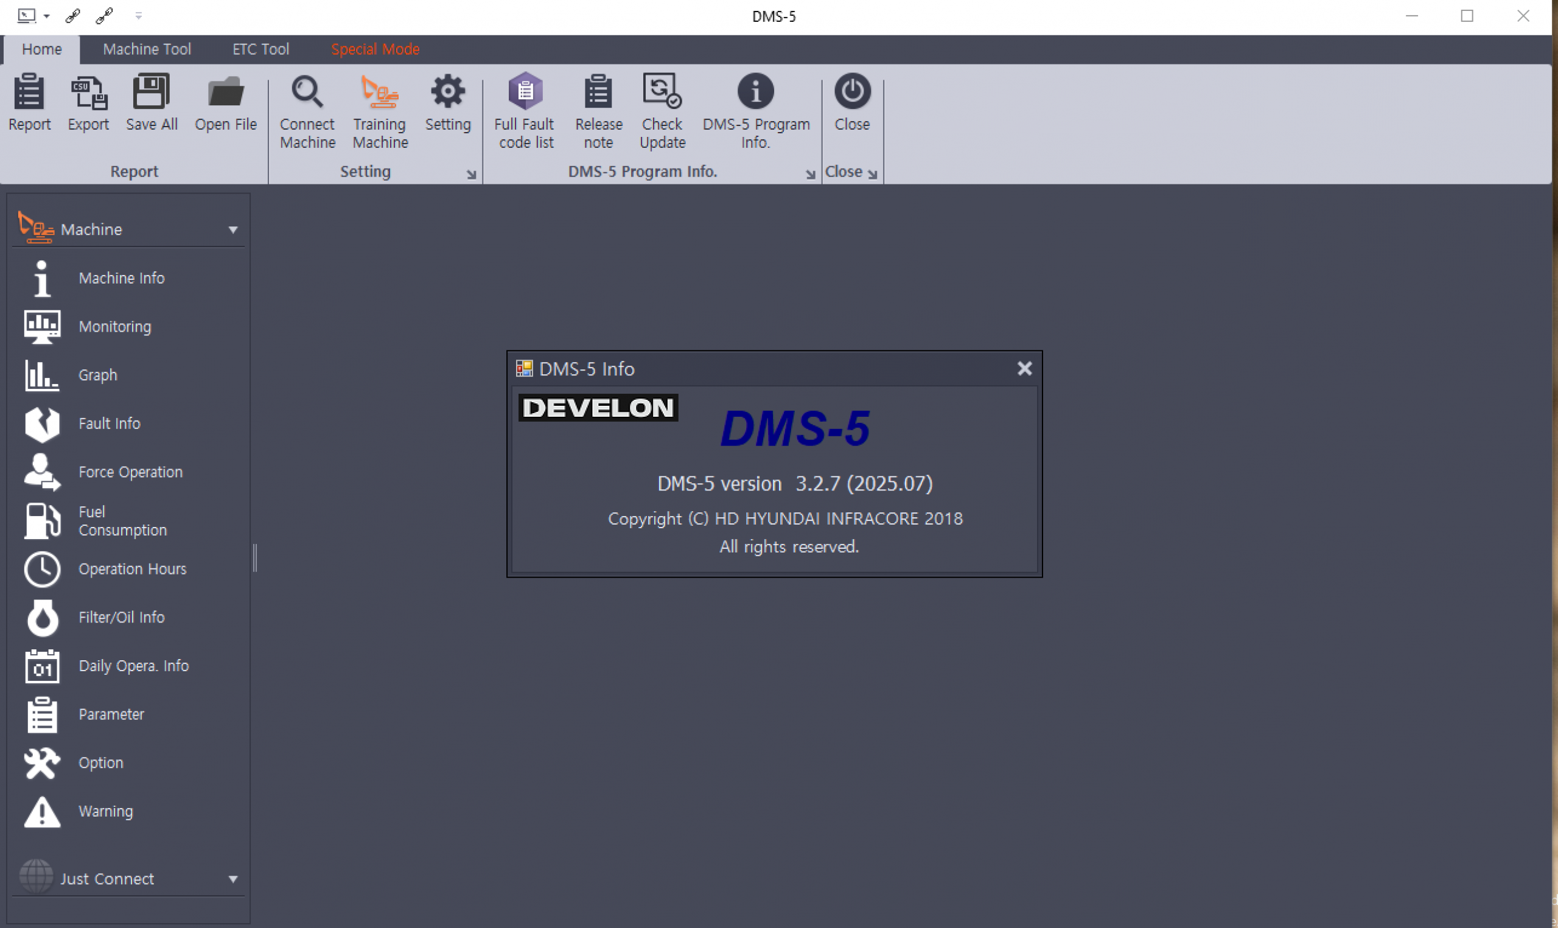Maximize the DMS-5 window
This screenshot has width=1558, height=928.
tap(1467, 16)
